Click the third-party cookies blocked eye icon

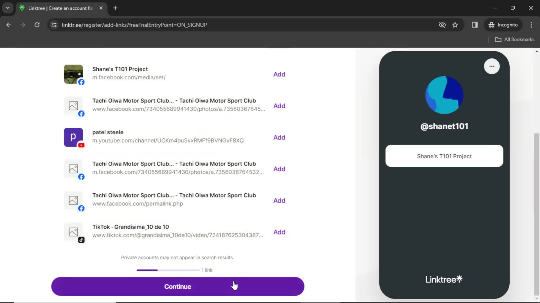(x=442, y=25)
